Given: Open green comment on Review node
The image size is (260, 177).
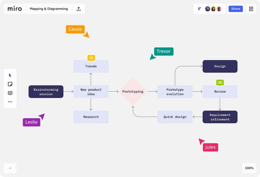Looking at the screenshot, I should tap(220, 82).
